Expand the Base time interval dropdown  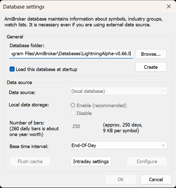pos(119,145)
